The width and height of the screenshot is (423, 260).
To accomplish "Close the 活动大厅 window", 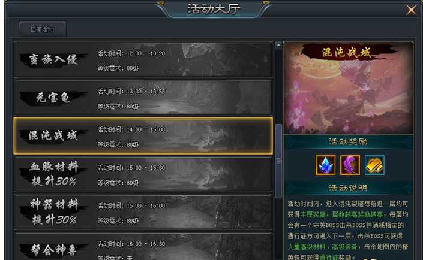I will click(411, 10).
